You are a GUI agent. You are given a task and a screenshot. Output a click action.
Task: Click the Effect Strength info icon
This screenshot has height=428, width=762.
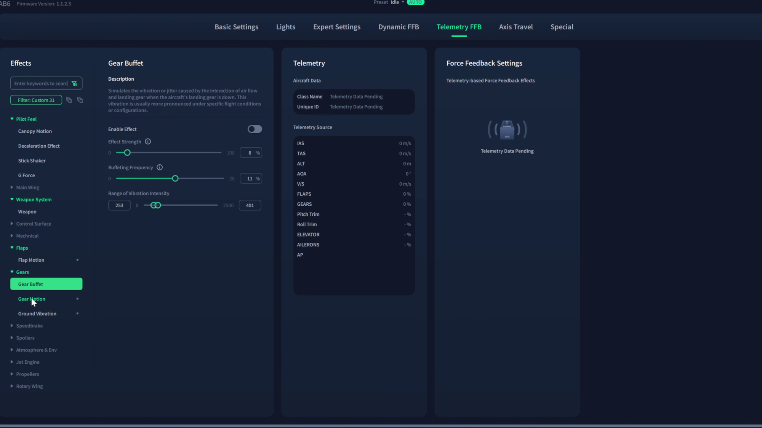[148, 142]
